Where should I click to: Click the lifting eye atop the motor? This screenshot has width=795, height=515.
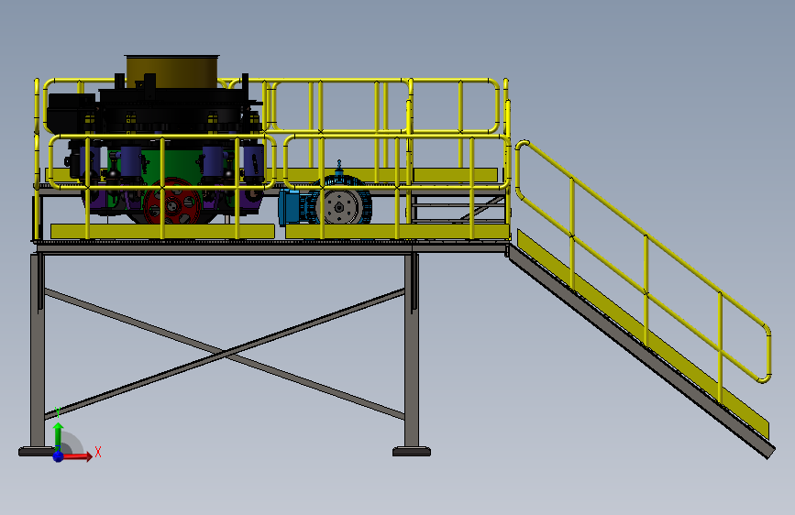point(339,167)
